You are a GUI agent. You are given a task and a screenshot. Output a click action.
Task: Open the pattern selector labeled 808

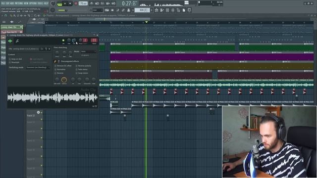click(x=142, y=10)
